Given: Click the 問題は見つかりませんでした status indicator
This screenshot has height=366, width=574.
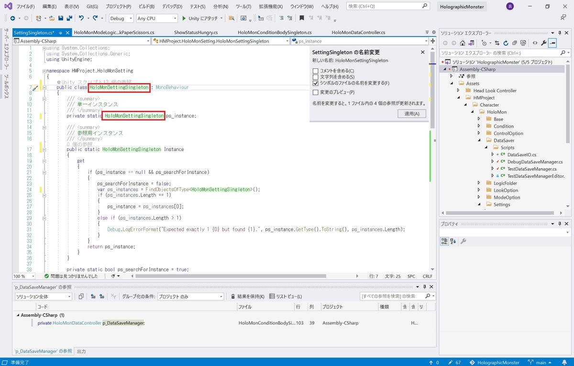Looking at the screenshot, I should point(71,276).
